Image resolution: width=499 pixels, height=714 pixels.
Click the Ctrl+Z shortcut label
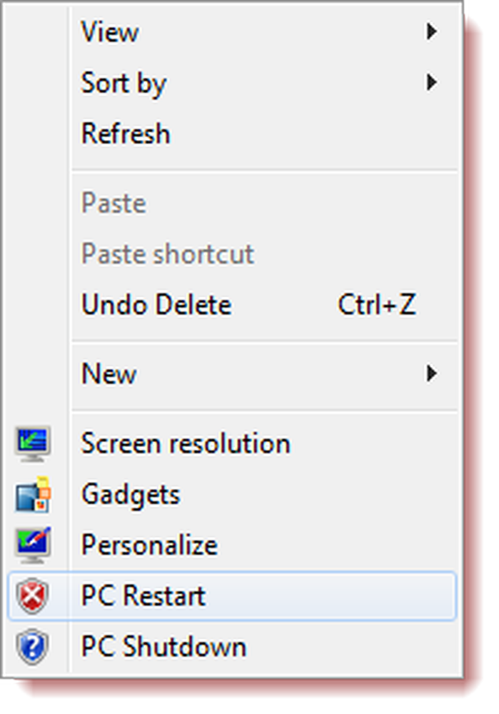tap(377, 304)
